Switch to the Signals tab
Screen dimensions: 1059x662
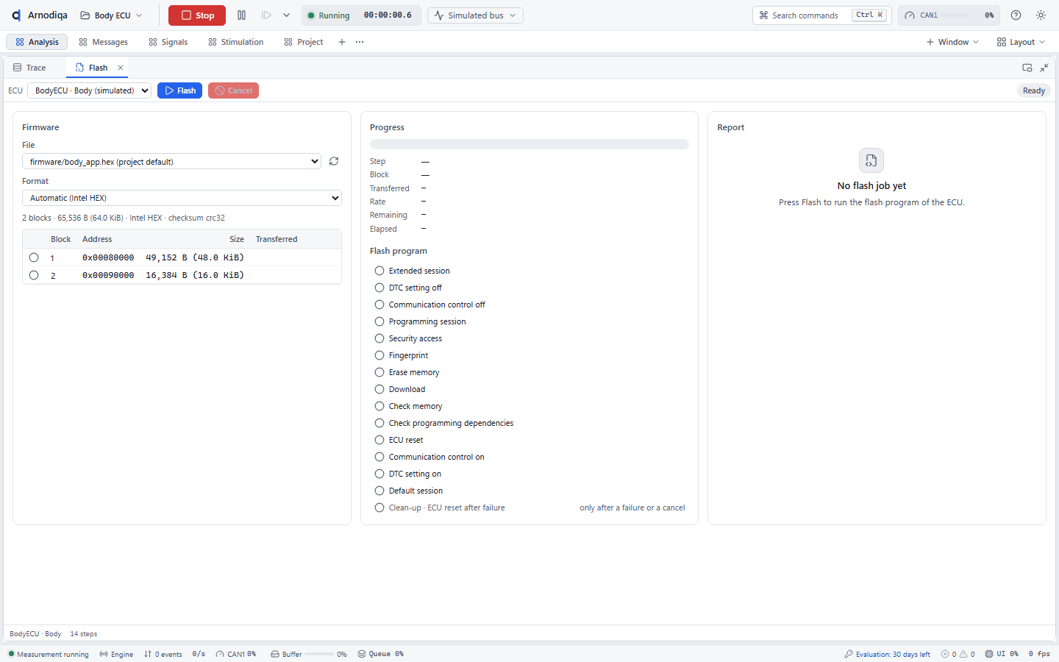coord(168,42)
